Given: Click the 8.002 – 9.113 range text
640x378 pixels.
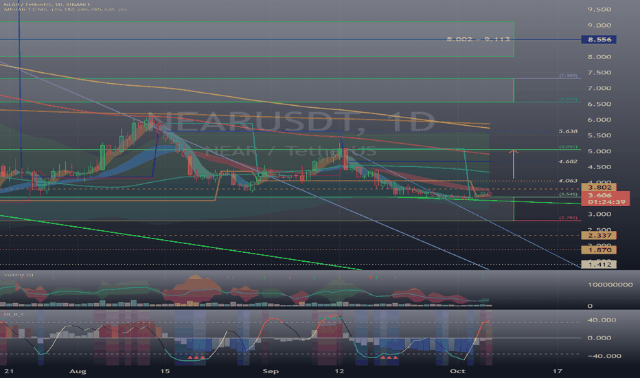Looking at the screenshot, I should [x=478, y=39].
